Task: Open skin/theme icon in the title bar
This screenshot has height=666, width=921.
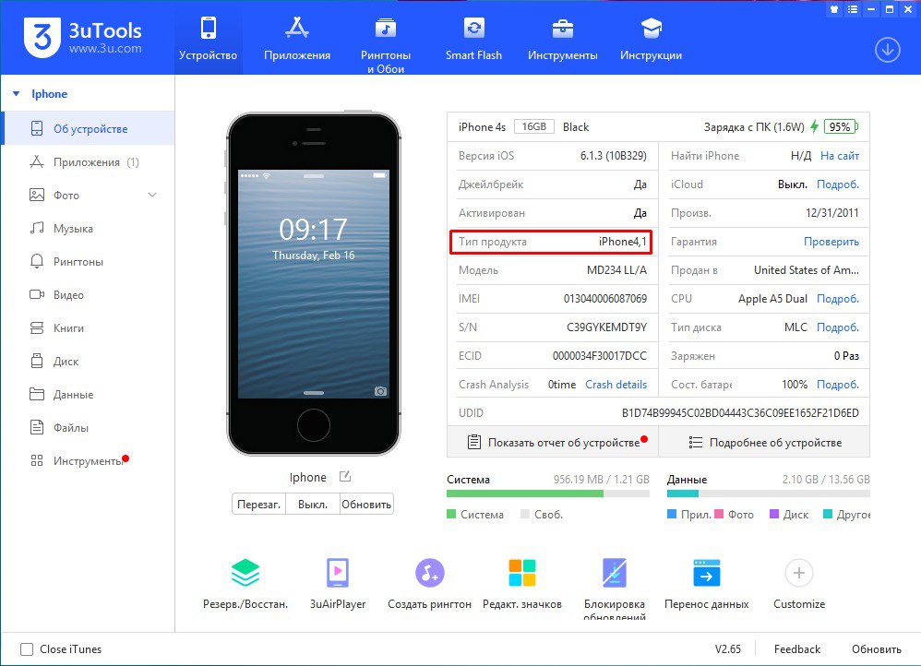Action: click(834, 9)
